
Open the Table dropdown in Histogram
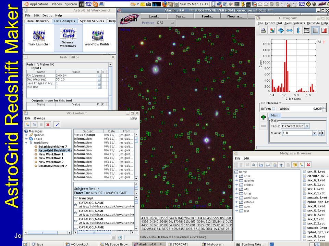pos(307,126)
